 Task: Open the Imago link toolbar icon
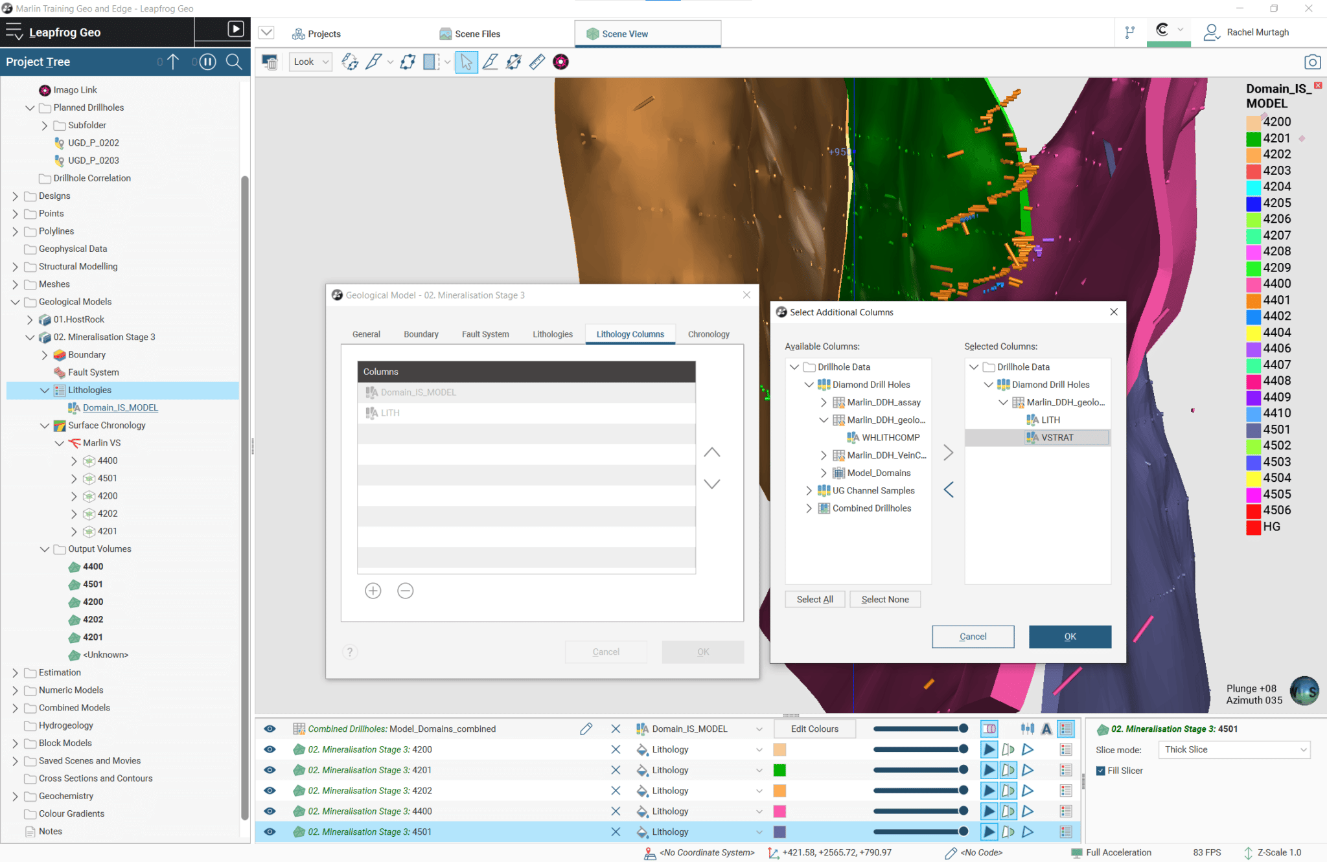(x=560, y=62)
